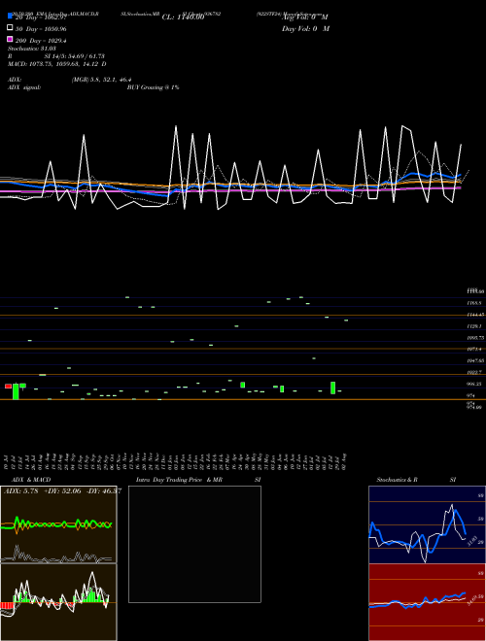Click the Intra Day Trading Price & MRSI title

pos(198,480)
